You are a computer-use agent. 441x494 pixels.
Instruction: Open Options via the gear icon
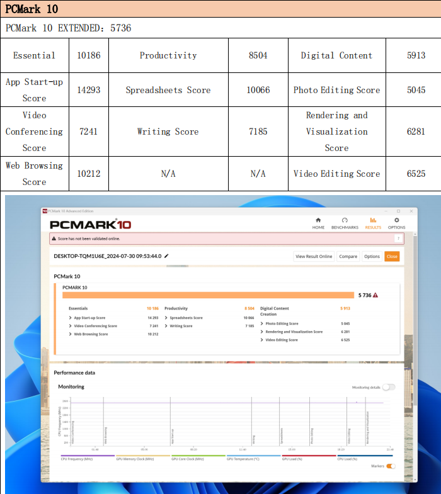coord(396,221)
